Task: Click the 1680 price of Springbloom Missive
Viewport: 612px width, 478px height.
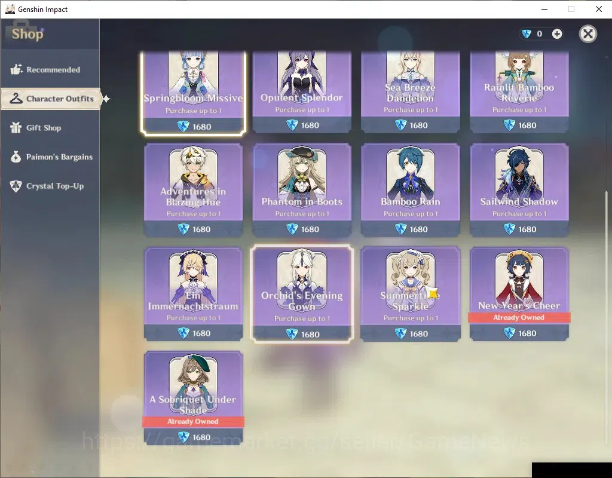Action: (202, 127)
